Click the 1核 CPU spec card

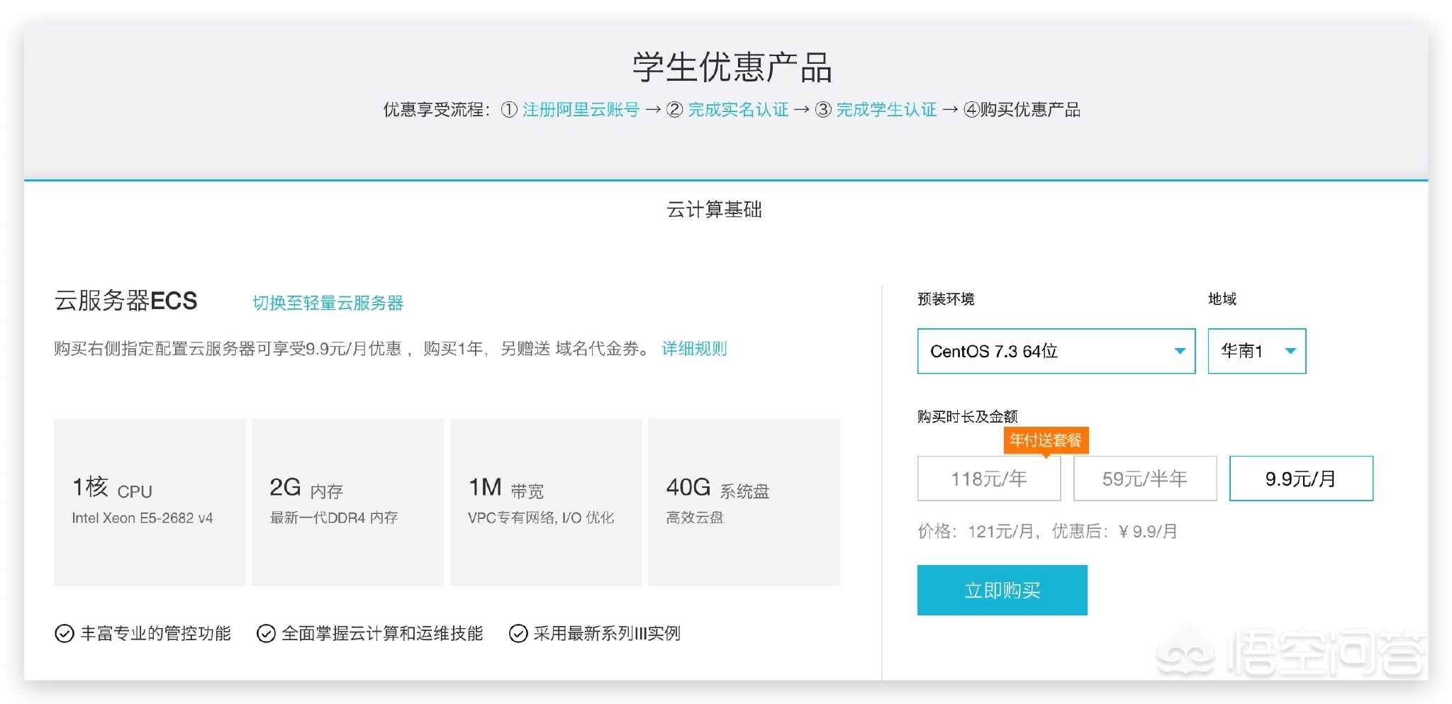(x=150, y=502)
